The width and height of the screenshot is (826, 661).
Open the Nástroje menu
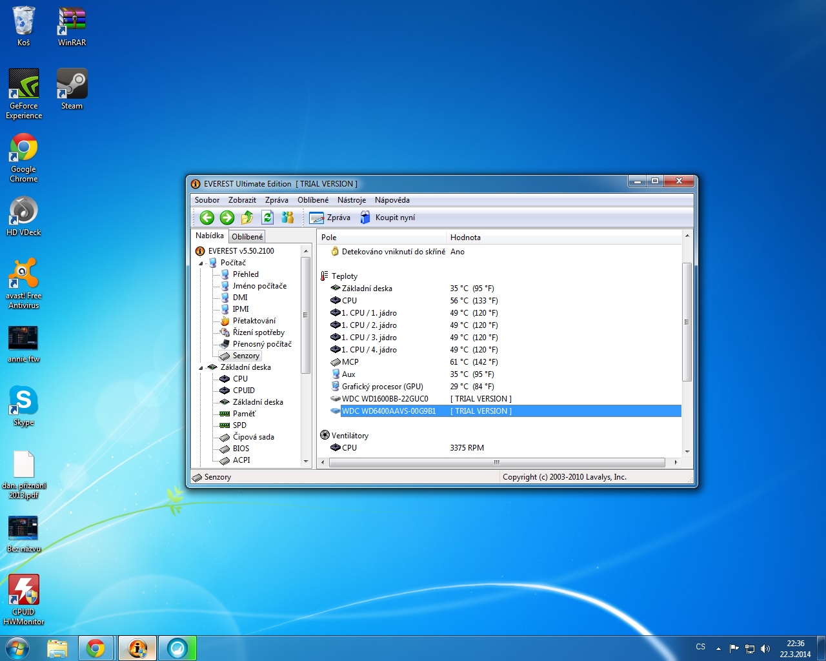pos(351,200)
